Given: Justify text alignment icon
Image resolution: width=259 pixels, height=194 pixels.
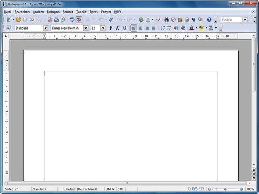Looking at the screenshot, I should (154, 28).
